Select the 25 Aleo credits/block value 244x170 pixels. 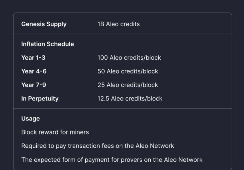tap(128, 85)
